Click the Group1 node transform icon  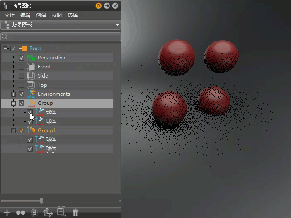31,131
